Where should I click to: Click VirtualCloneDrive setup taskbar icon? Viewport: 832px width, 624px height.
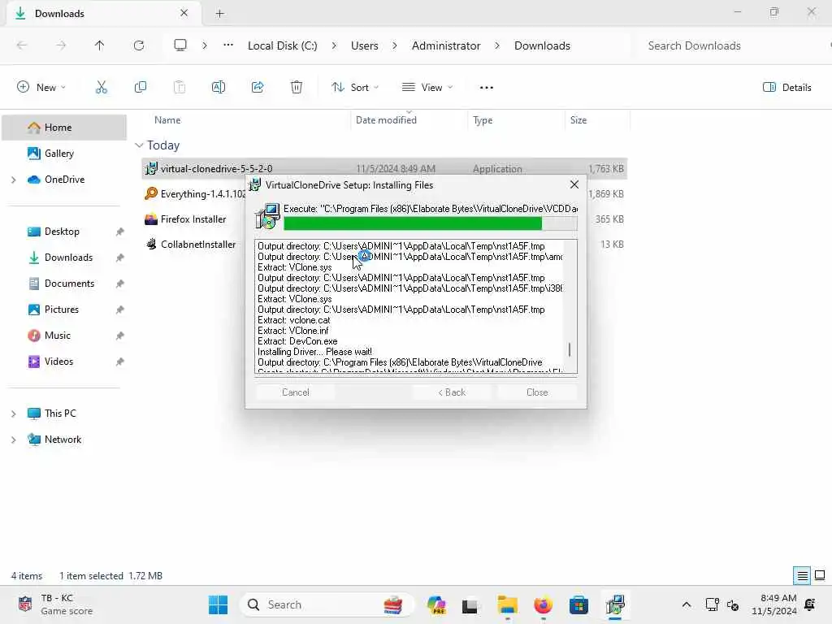tap(615, 604)
